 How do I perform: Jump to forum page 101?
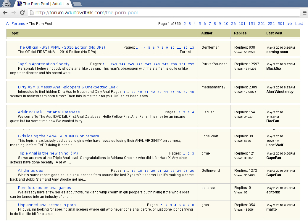tap(242, 24)
